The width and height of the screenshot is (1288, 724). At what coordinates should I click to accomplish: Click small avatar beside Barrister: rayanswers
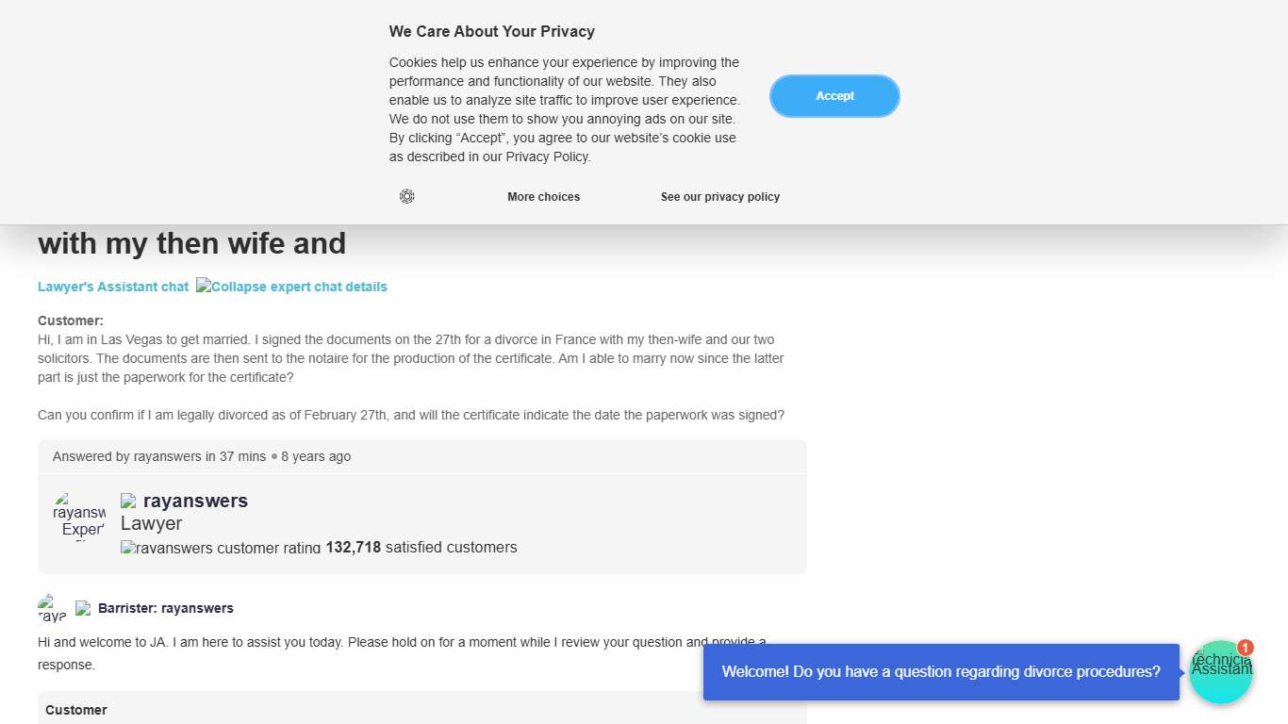click(52, 608)
